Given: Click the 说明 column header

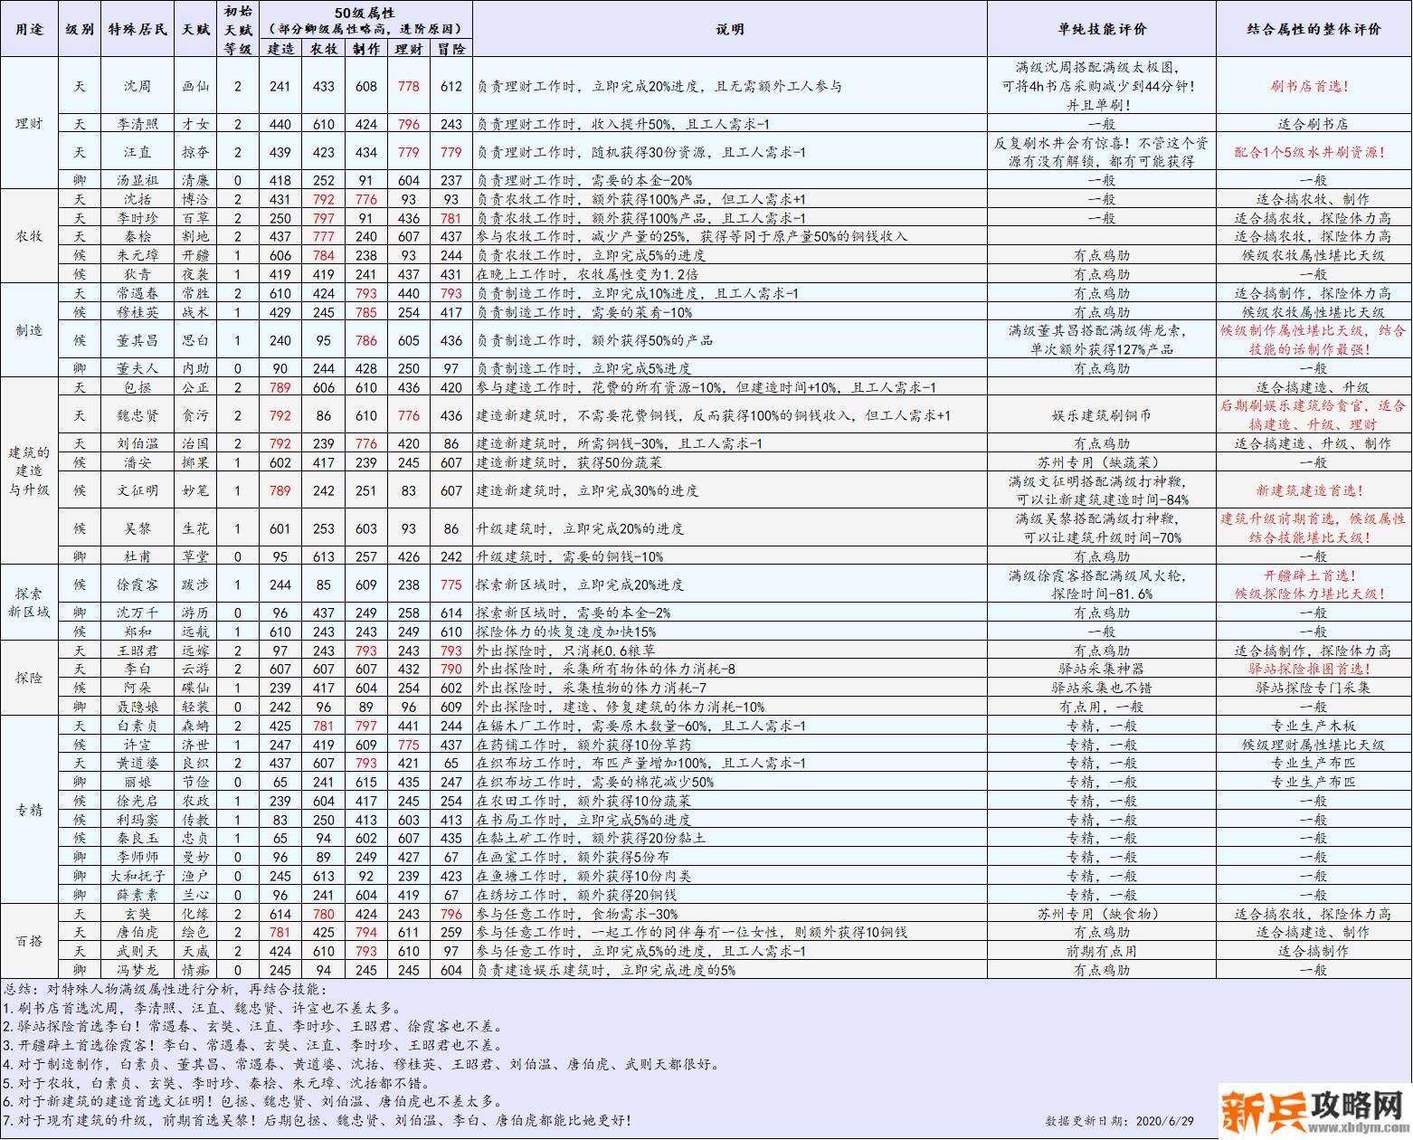Looking at the screenshot, I should coord(729,29).
